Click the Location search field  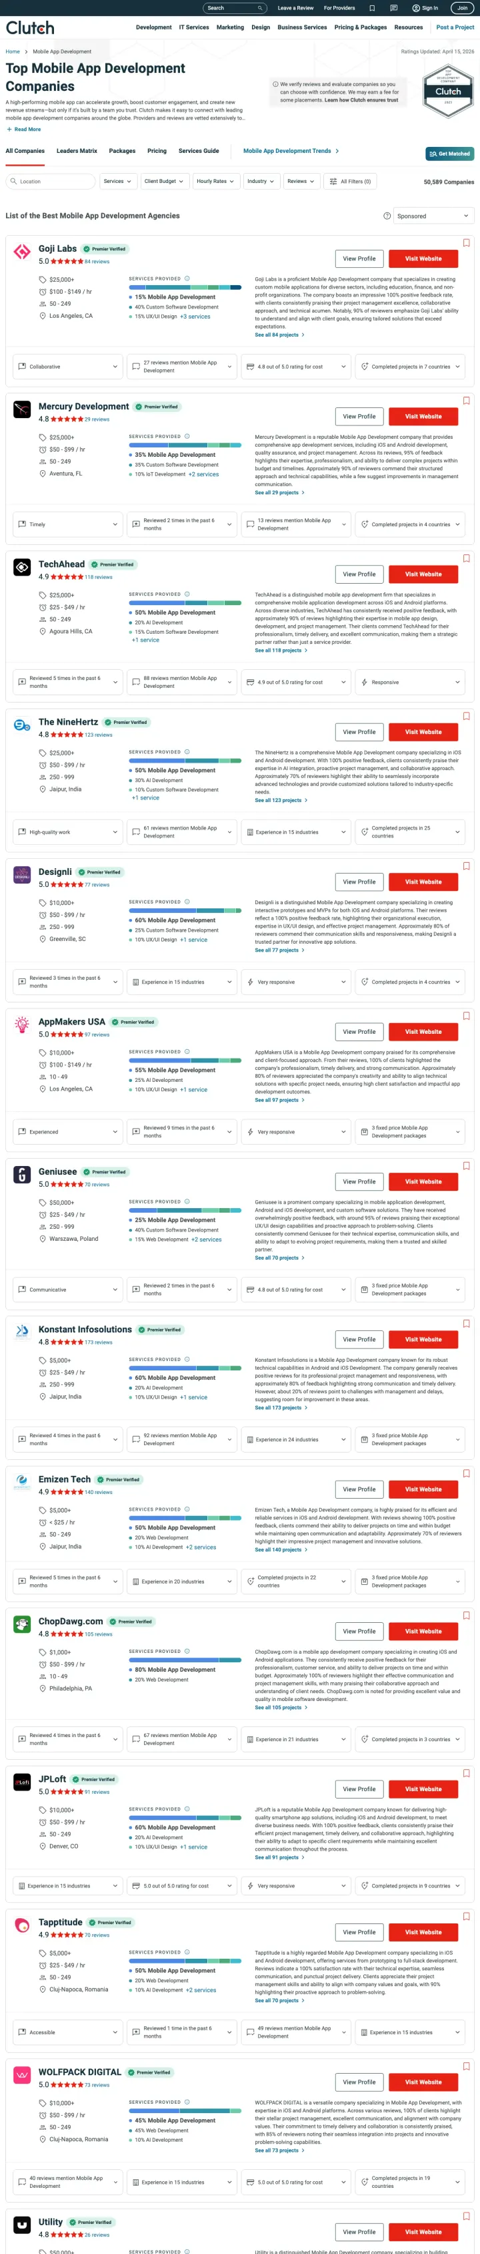(51, 181)
